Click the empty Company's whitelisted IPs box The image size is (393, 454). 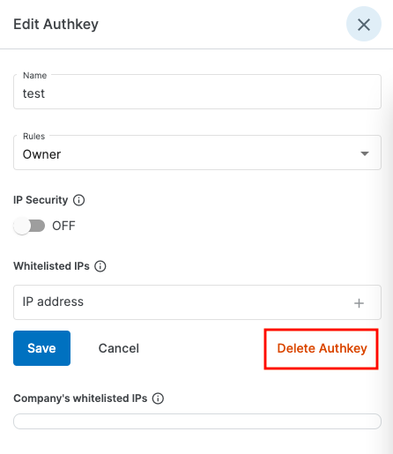click(x=197, y=421)
